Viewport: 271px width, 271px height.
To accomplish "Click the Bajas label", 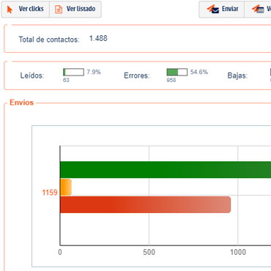I will 237,75.
